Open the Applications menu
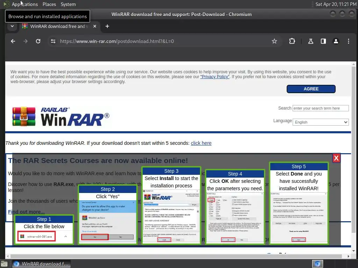Screen dimensions: 358x268 25,4
